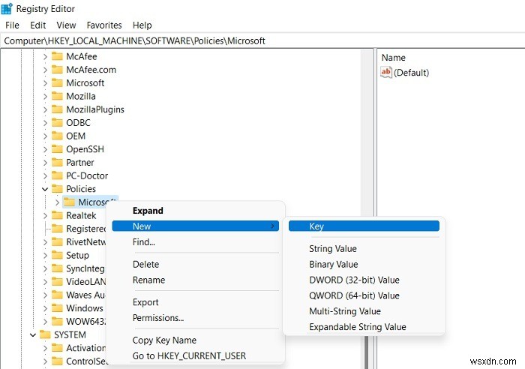This screenshot has width=525, height=369.
Task: Click the Registry Editor app icon
Action: 7,9
